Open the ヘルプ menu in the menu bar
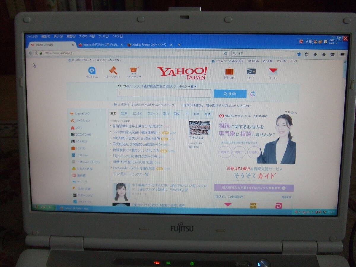This screenshot has width=356, height=267. [117, 36]
